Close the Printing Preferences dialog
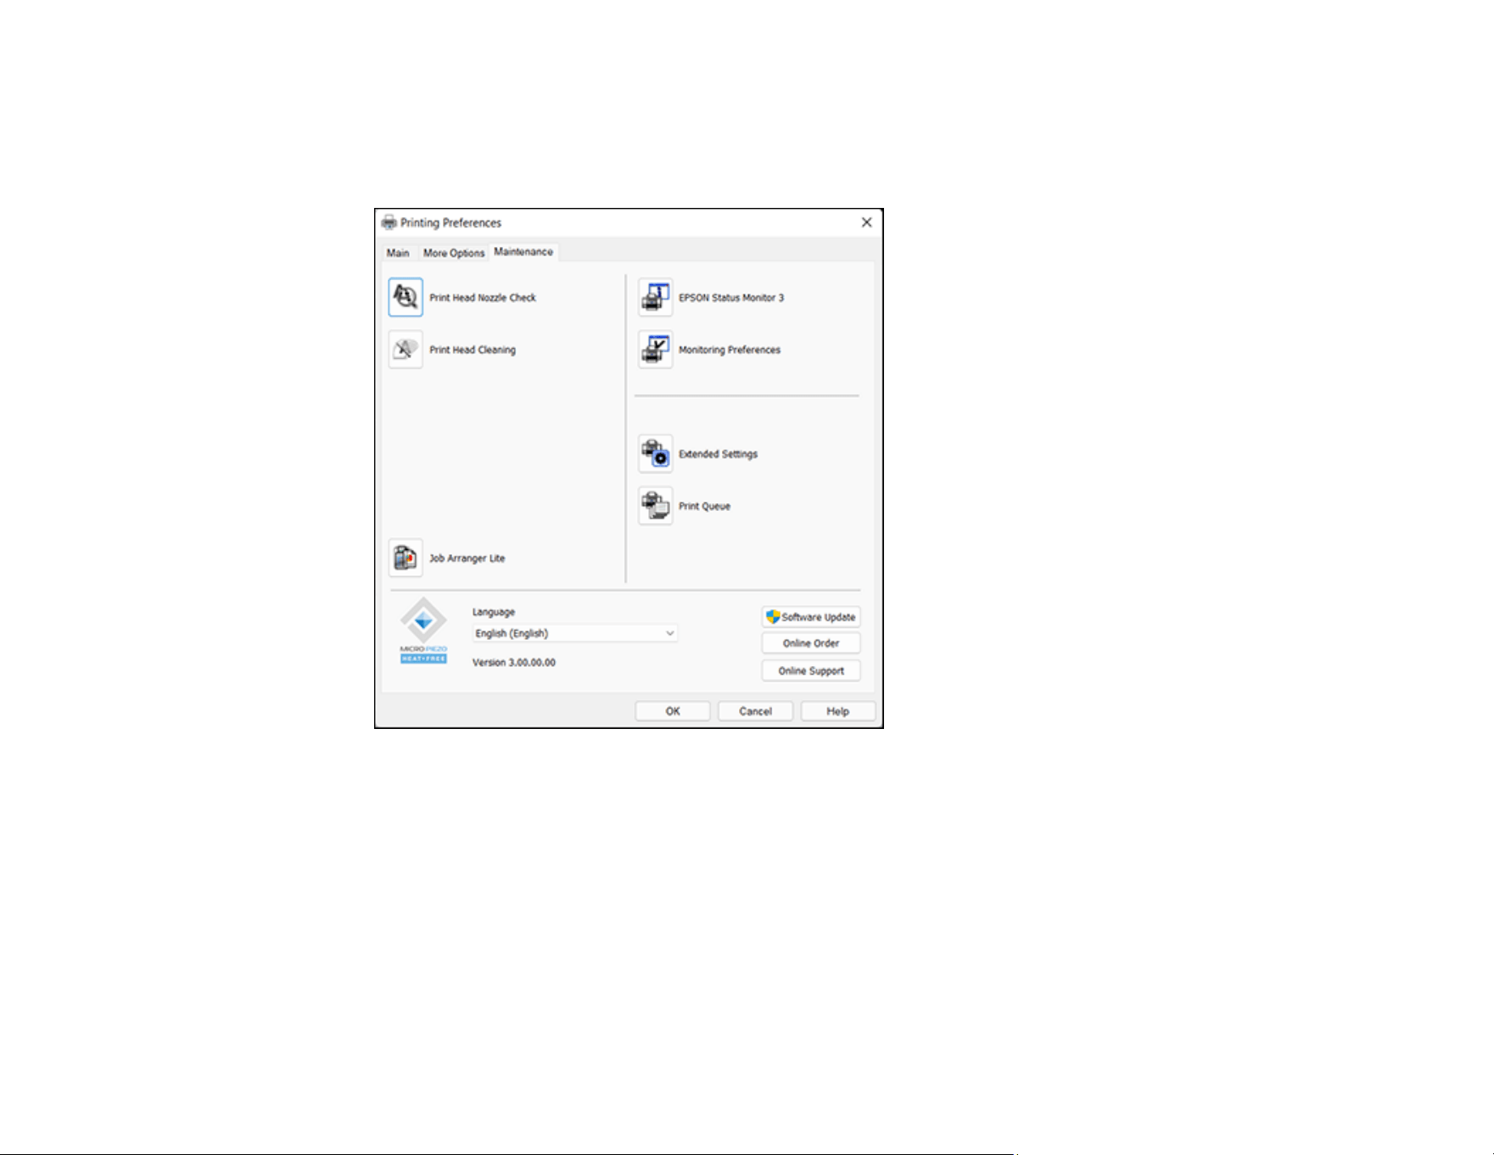This screenshot has width=1494, height=1155. click(866, 222)
